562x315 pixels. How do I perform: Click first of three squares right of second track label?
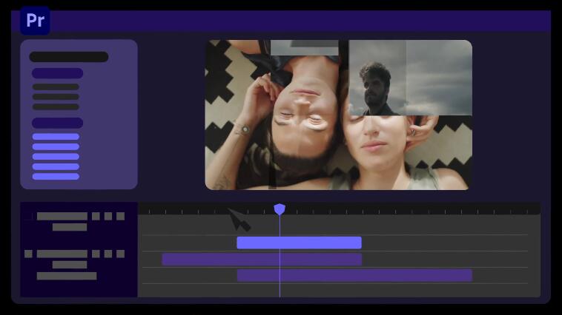click(x=96, y=254)
